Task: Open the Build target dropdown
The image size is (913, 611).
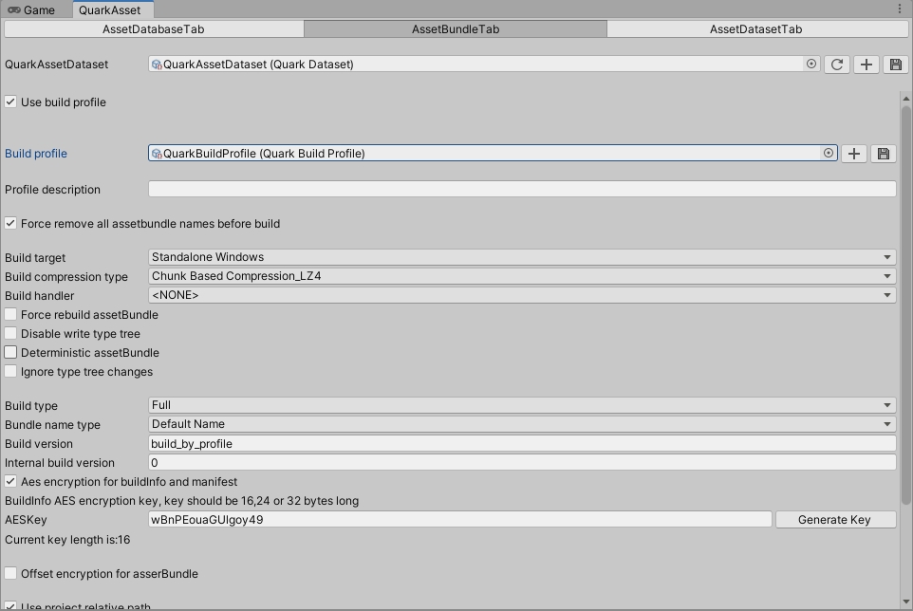Action: tap(522, 256)
